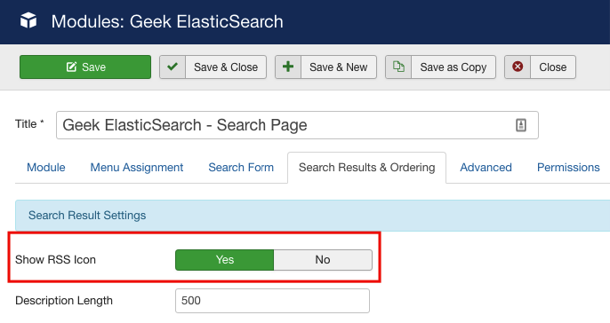
Task: Click the Title text field
Action: point(297,125)
